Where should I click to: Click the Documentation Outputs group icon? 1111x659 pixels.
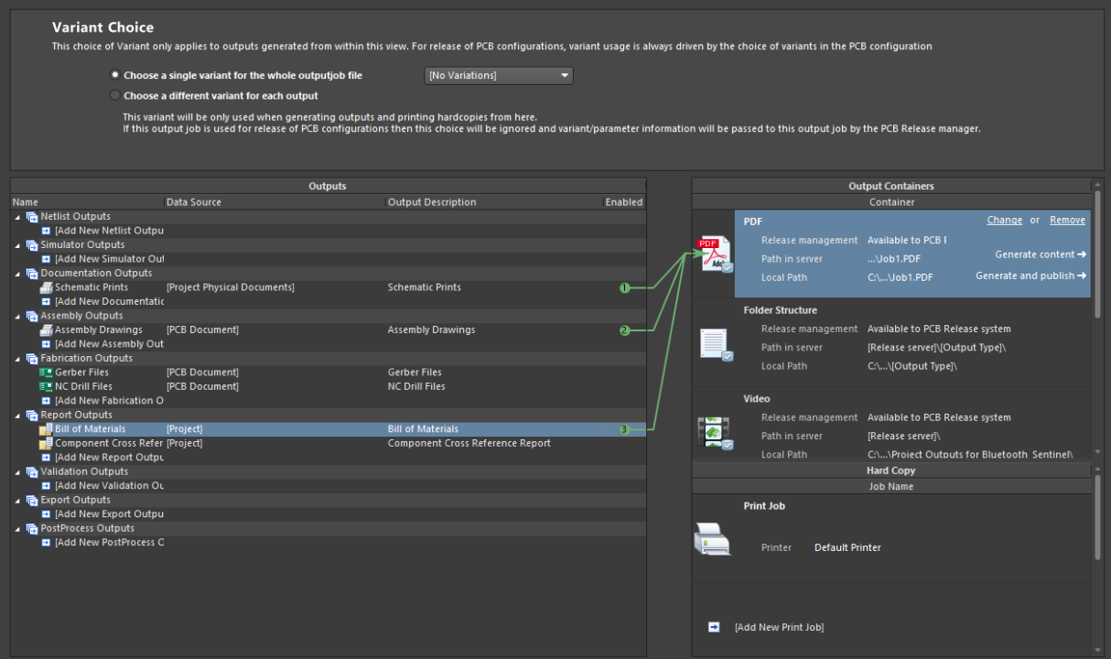[x=32, y=274]
